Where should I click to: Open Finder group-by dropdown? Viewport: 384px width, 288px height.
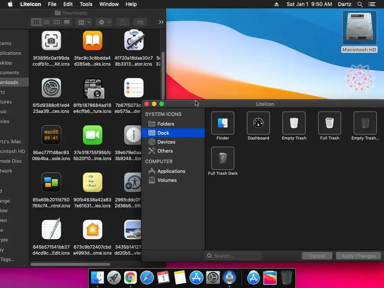point(84,22)
